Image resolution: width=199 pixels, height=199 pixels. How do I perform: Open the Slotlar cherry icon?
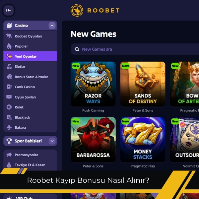tap(9, 67)
